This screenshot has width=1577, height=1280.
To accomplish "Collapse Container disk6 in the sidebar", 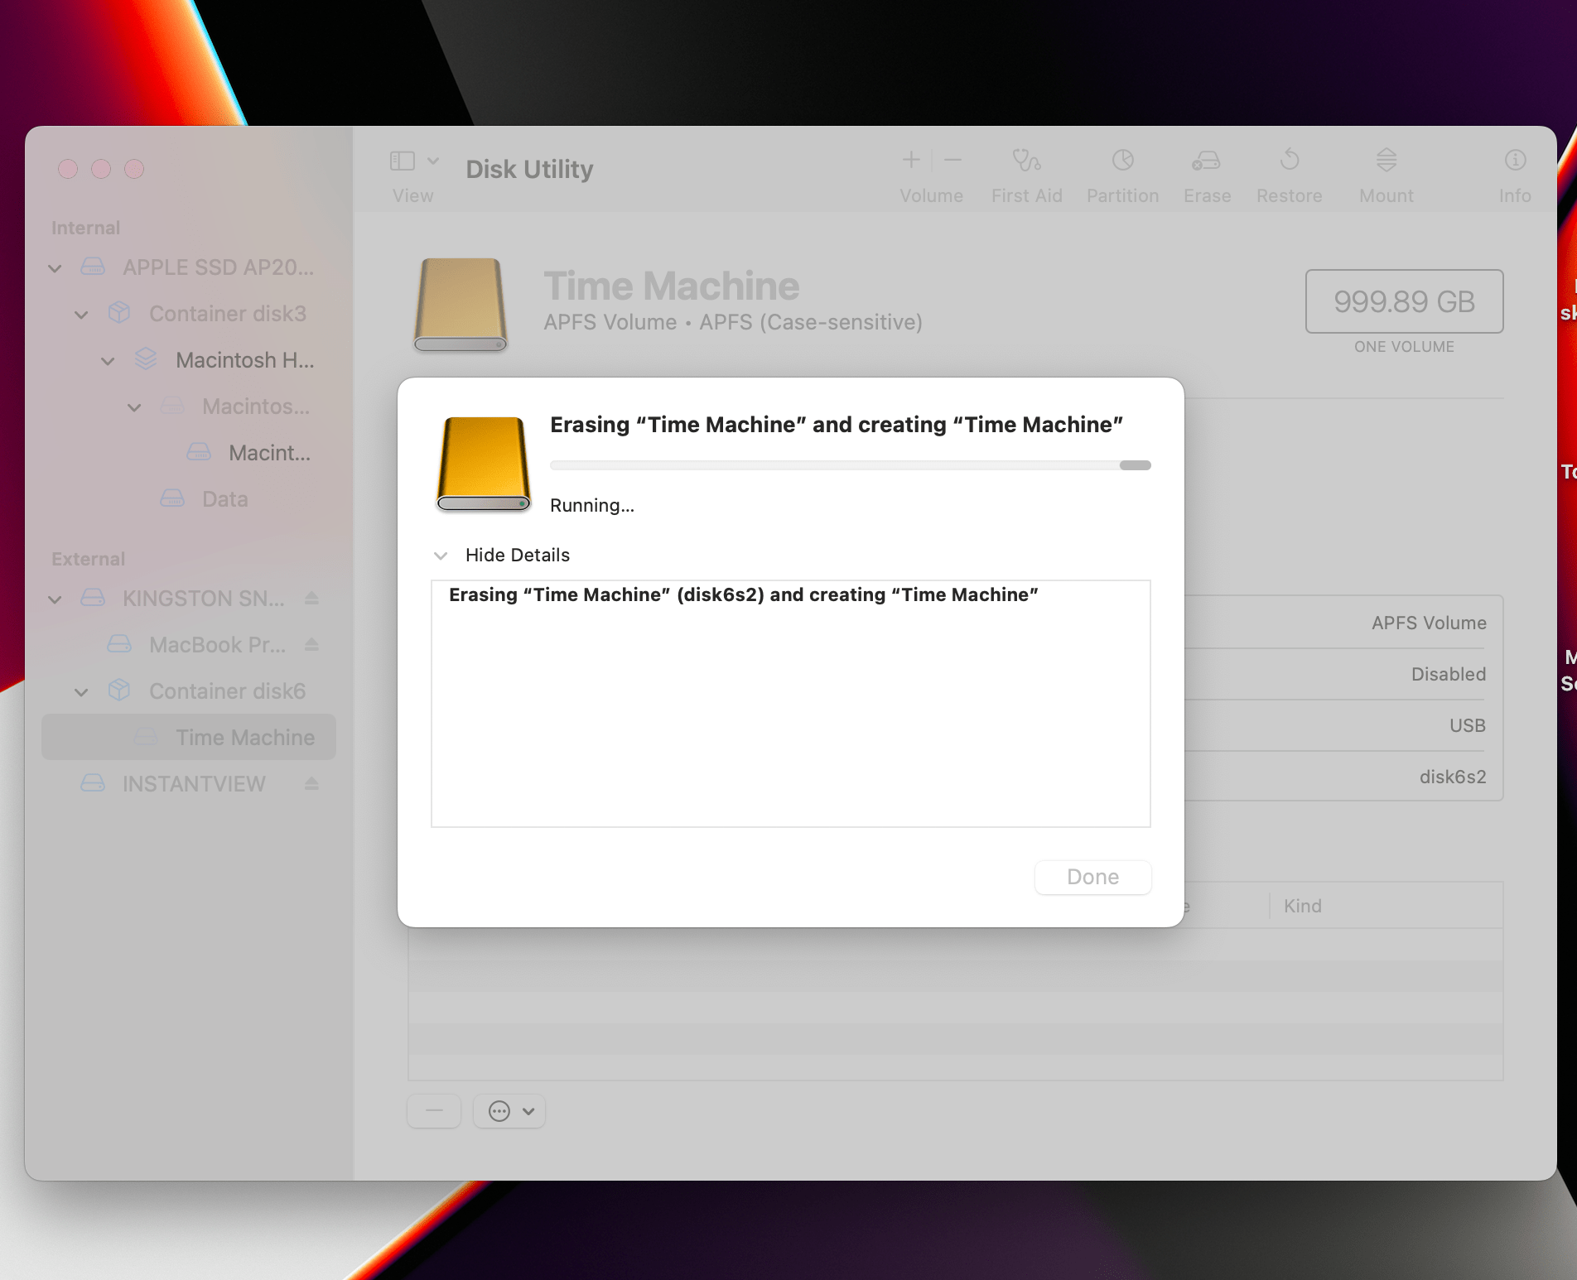I will tap(81, 691).
